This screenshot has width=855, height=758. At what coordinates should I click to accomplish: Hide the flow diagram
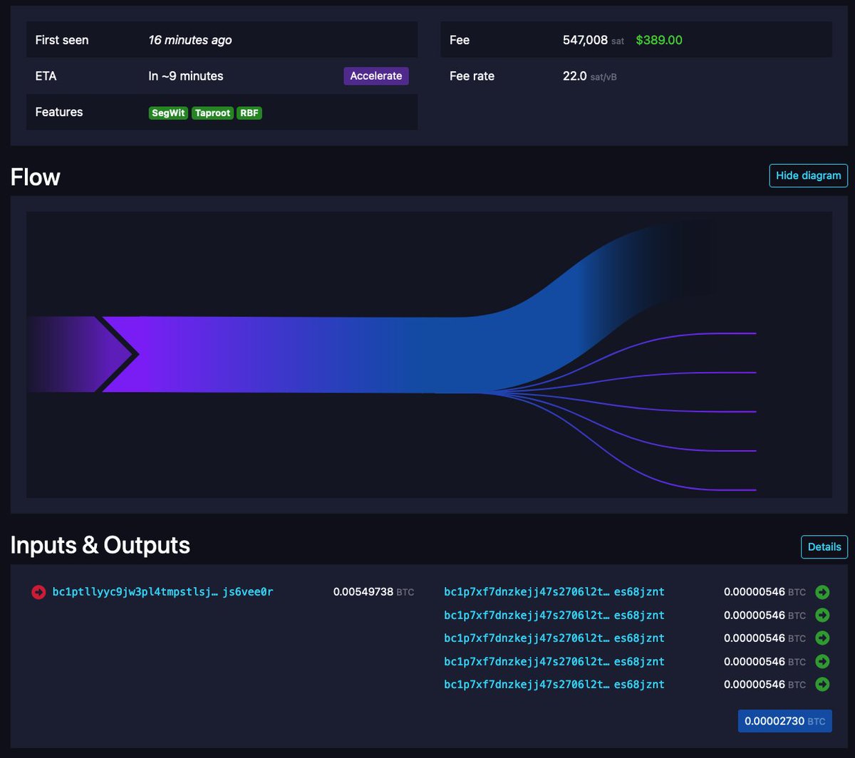pyautogui.click(x=809, y=175)
